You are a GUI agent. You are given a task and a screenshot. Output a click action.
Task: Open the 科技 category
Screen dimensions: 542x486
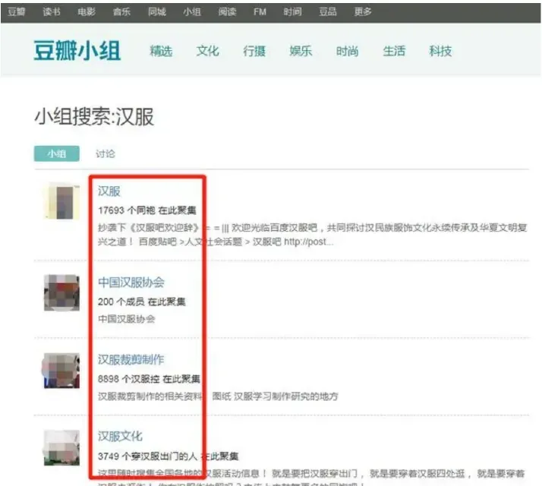tap(440, 51)
